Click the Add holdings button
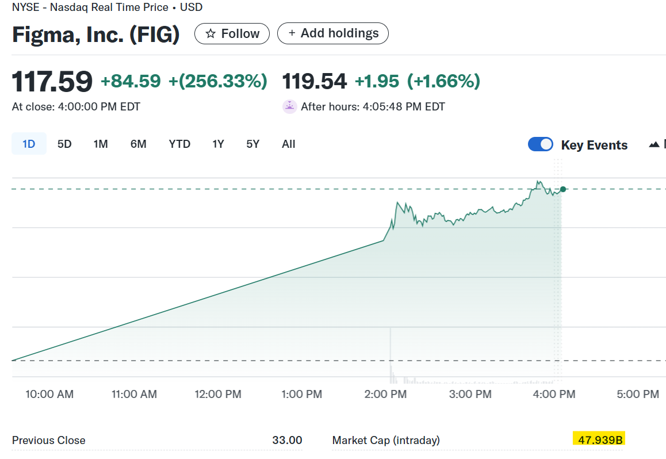The image size is (666, 459). (x=332, y=33)
